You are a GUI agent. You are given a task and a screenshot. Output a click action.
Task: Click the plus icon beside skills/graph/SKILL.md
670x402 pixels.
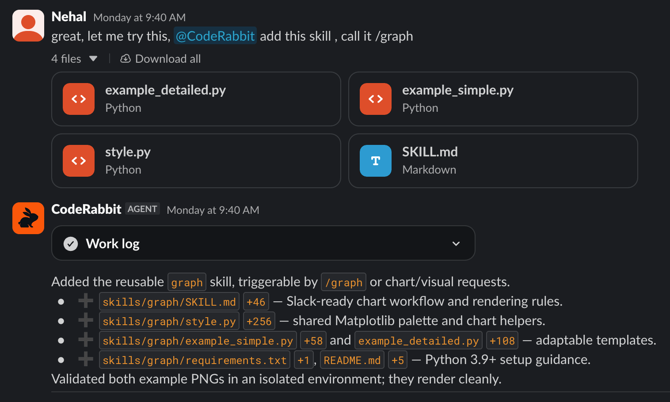[86, 301]
